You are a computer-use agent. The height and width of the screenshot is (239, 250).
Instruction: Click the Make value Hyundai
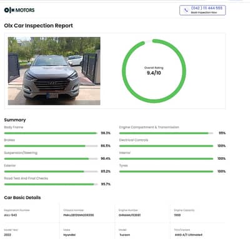click(x=69, y=235)
